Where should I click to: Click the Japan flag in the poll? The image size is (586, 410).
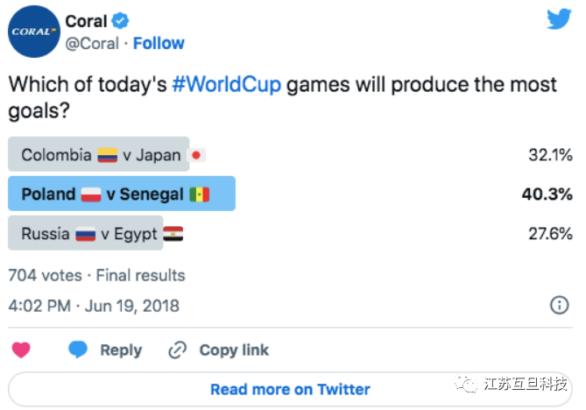pyautogui.click(x=197, y=156)
